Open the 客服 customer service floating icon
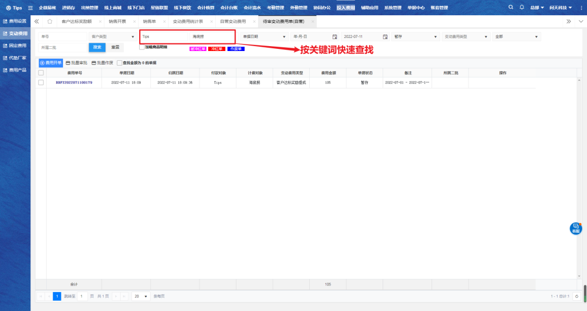The width and height of the screenshot is (587, 311). click(576, 228)
